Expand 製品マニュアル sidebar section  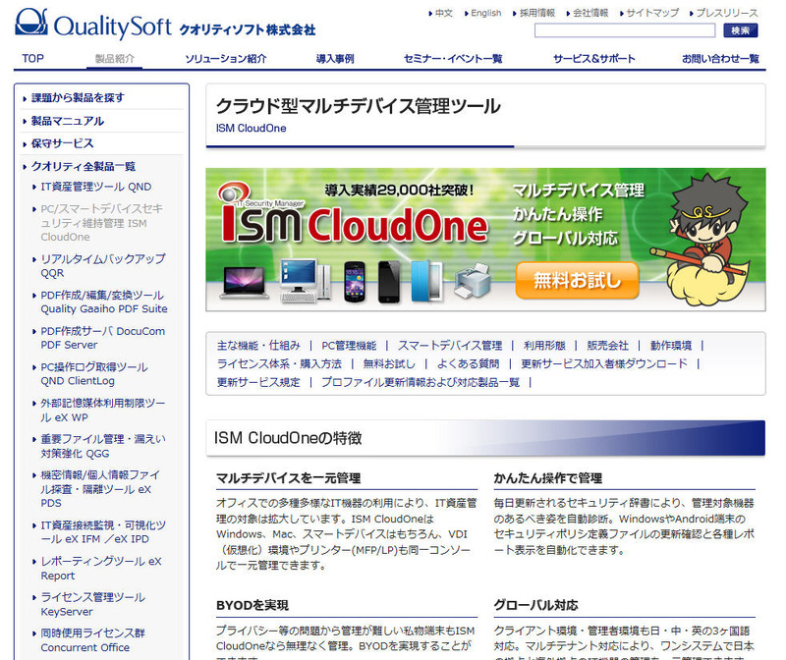[68, 121]
